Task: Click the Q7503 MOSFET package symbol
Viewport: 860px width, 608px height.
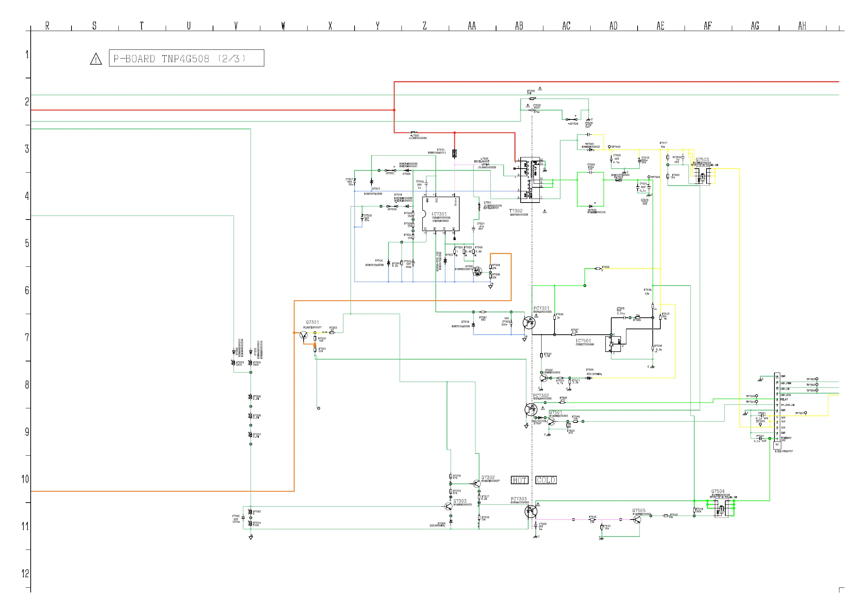Action: click(x=702, y=176)
